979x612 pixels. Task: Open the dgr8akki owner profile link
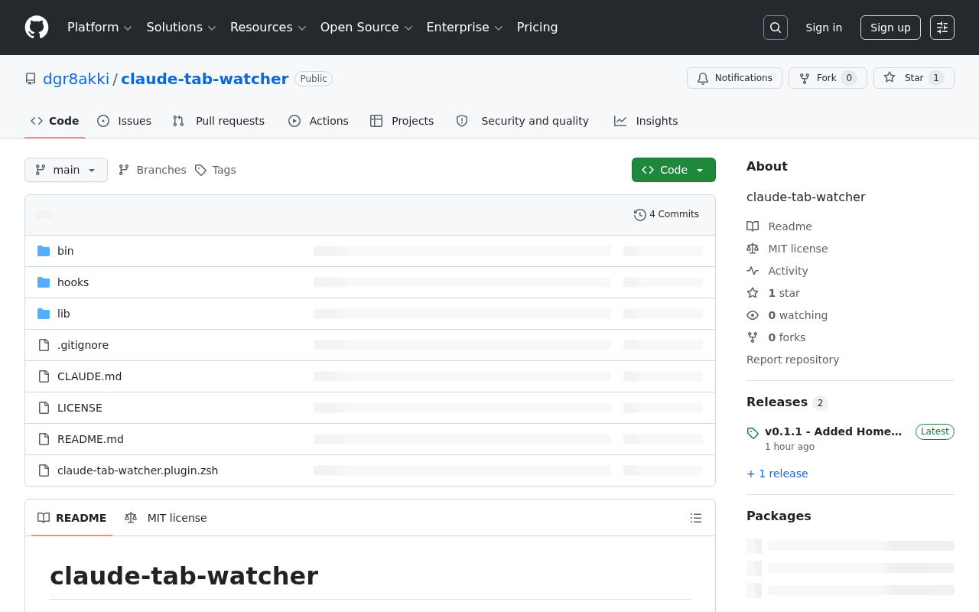point(76,79)
